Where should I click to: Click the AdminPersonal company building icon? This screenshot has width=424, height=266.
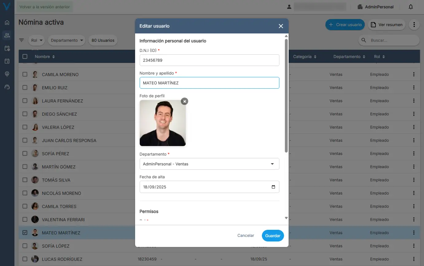pos(360,7)
